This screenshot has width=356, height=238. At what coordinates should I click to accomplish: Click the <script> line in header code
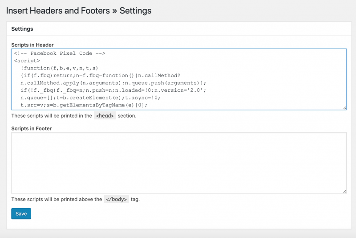(27, 61)
